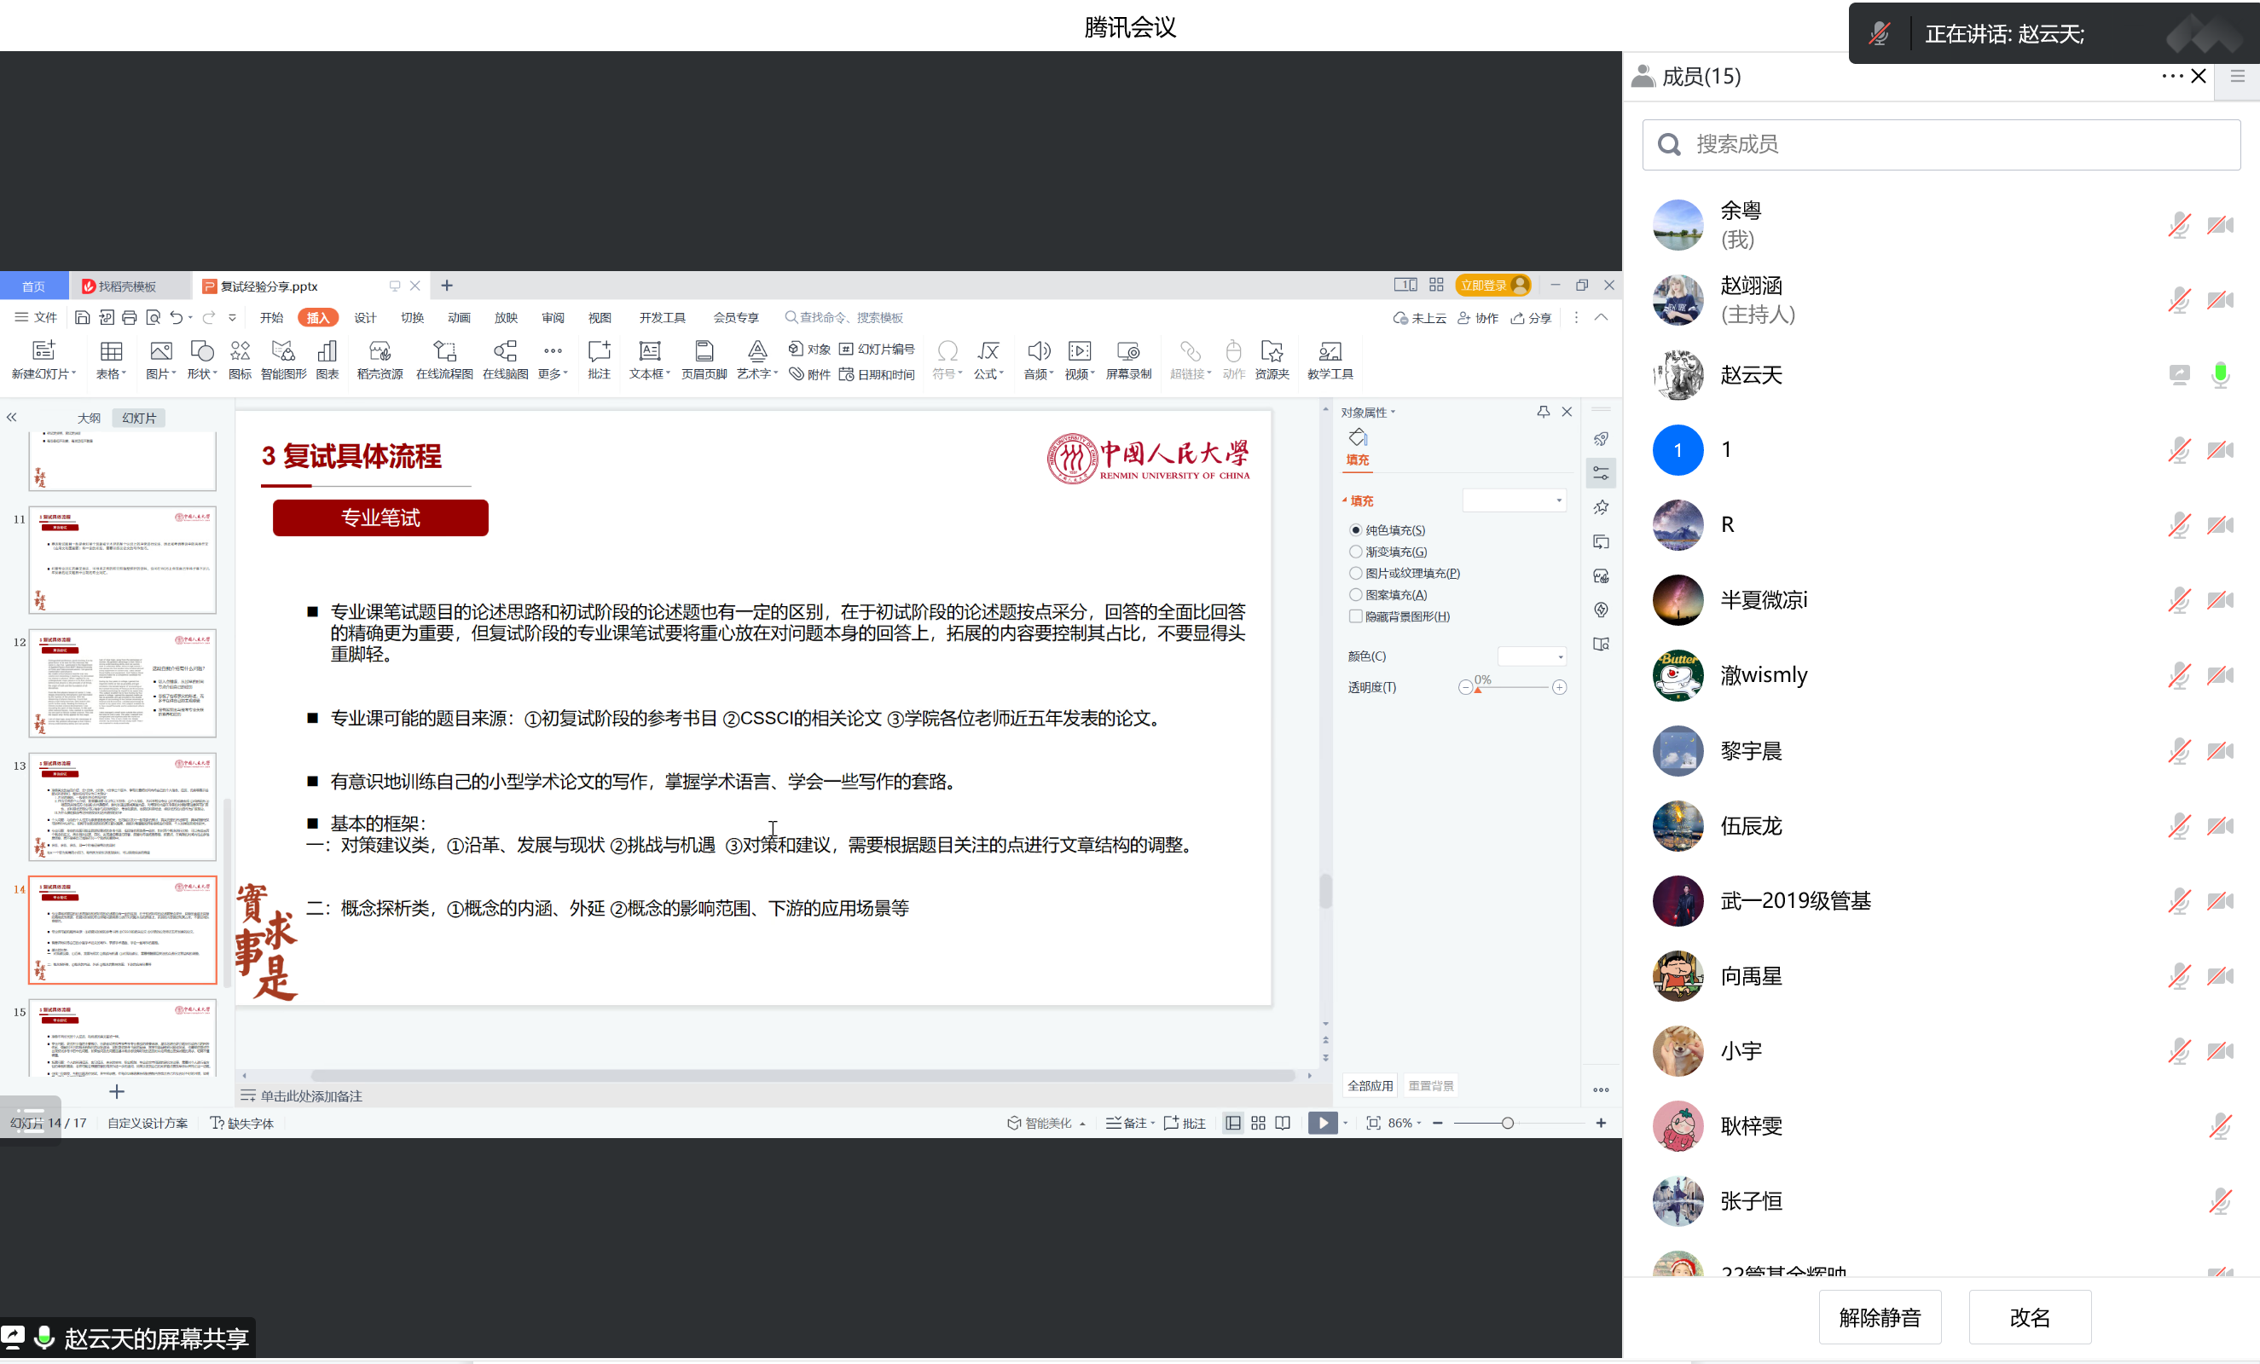Image resolution: width=2260 pixels, height=1364 pixels.
Task: Open the 颜色 color dropdown
Action: point(1532,656)
